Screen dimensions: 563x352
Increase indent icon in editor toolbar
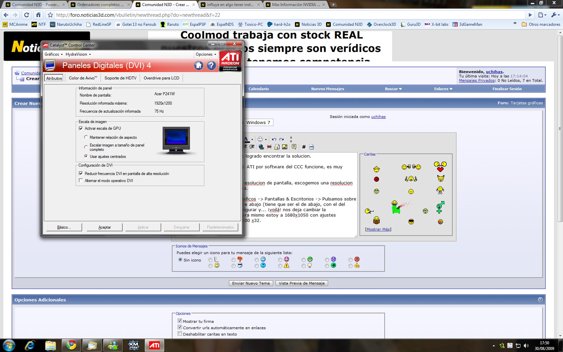tap(252, 147)
